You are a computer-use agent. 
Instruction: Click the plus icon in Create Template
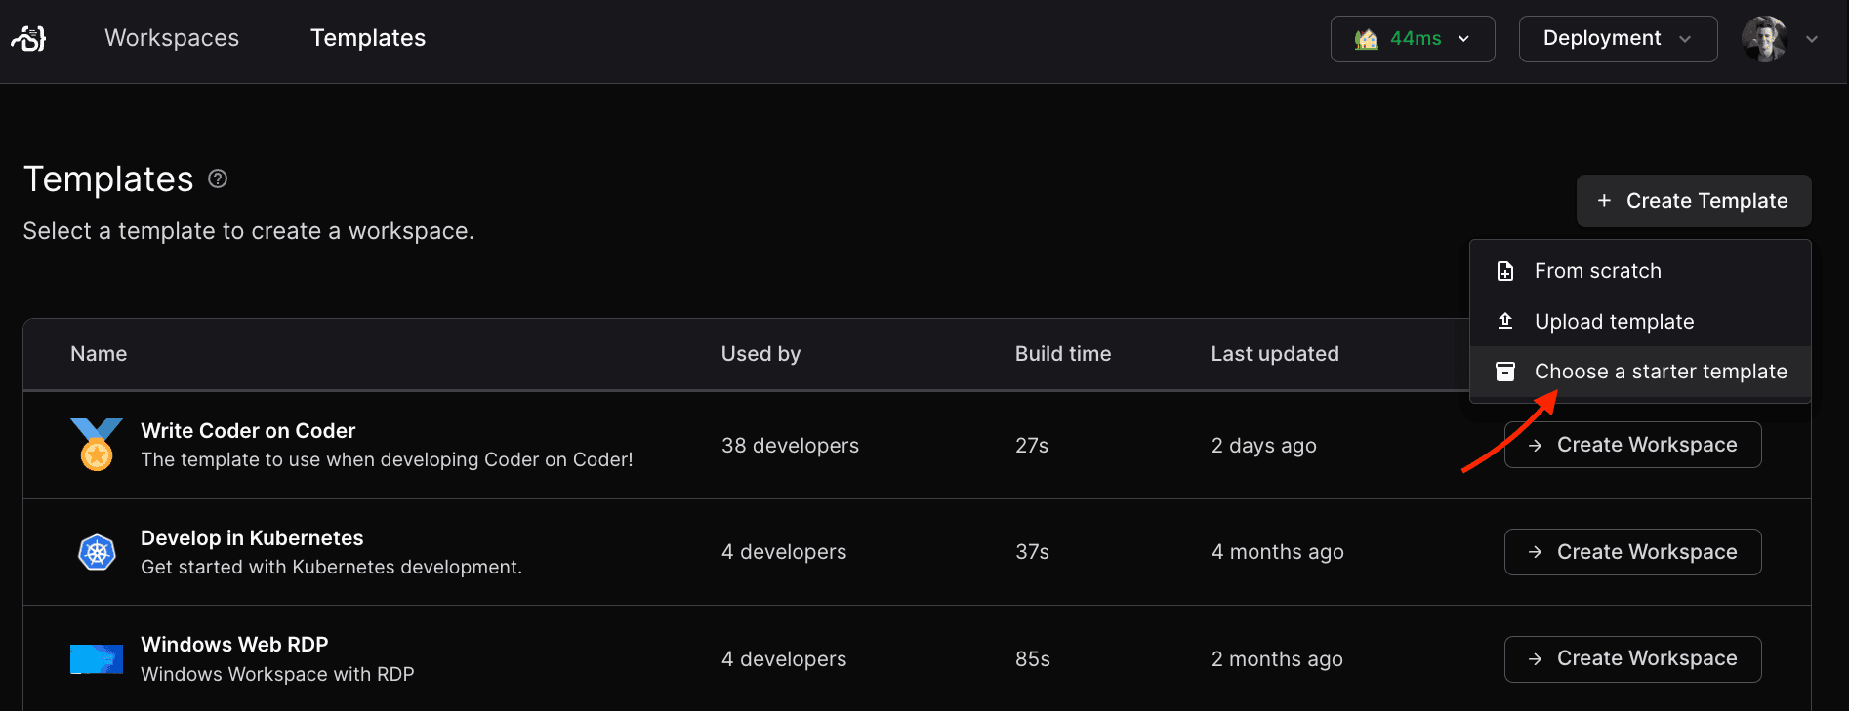[x=1604, y=201]
